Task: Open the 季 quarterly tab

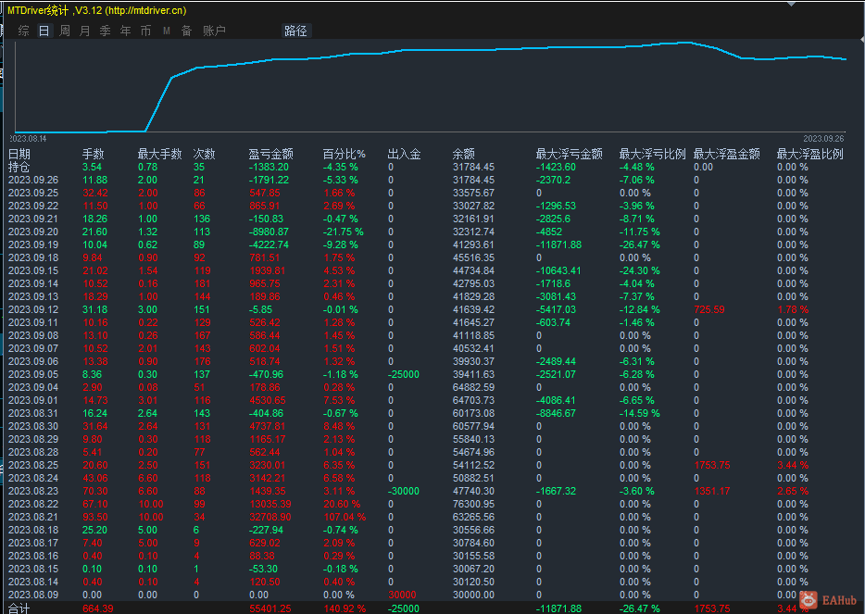Action: tap(105, 31)
